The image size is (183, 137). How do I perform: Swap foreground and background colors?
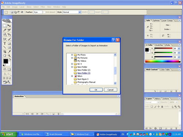point(10,60)
